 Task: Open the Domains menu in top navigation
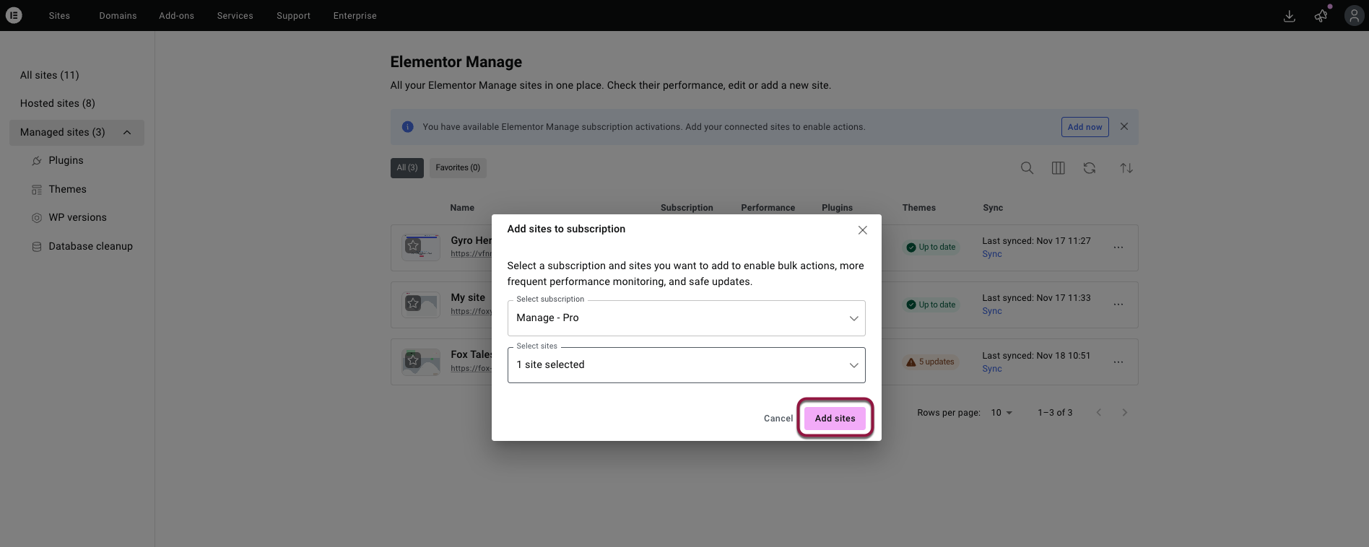point(118,16)
